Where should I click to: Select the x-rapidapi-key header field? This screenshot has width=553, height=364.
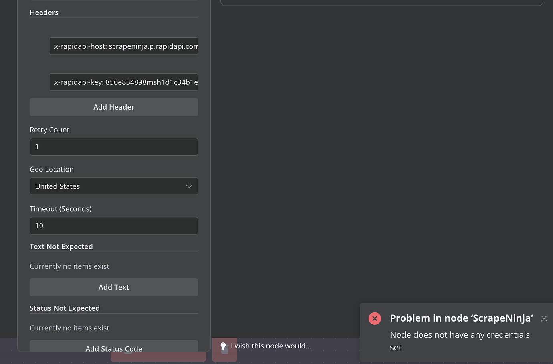(123, 82)
